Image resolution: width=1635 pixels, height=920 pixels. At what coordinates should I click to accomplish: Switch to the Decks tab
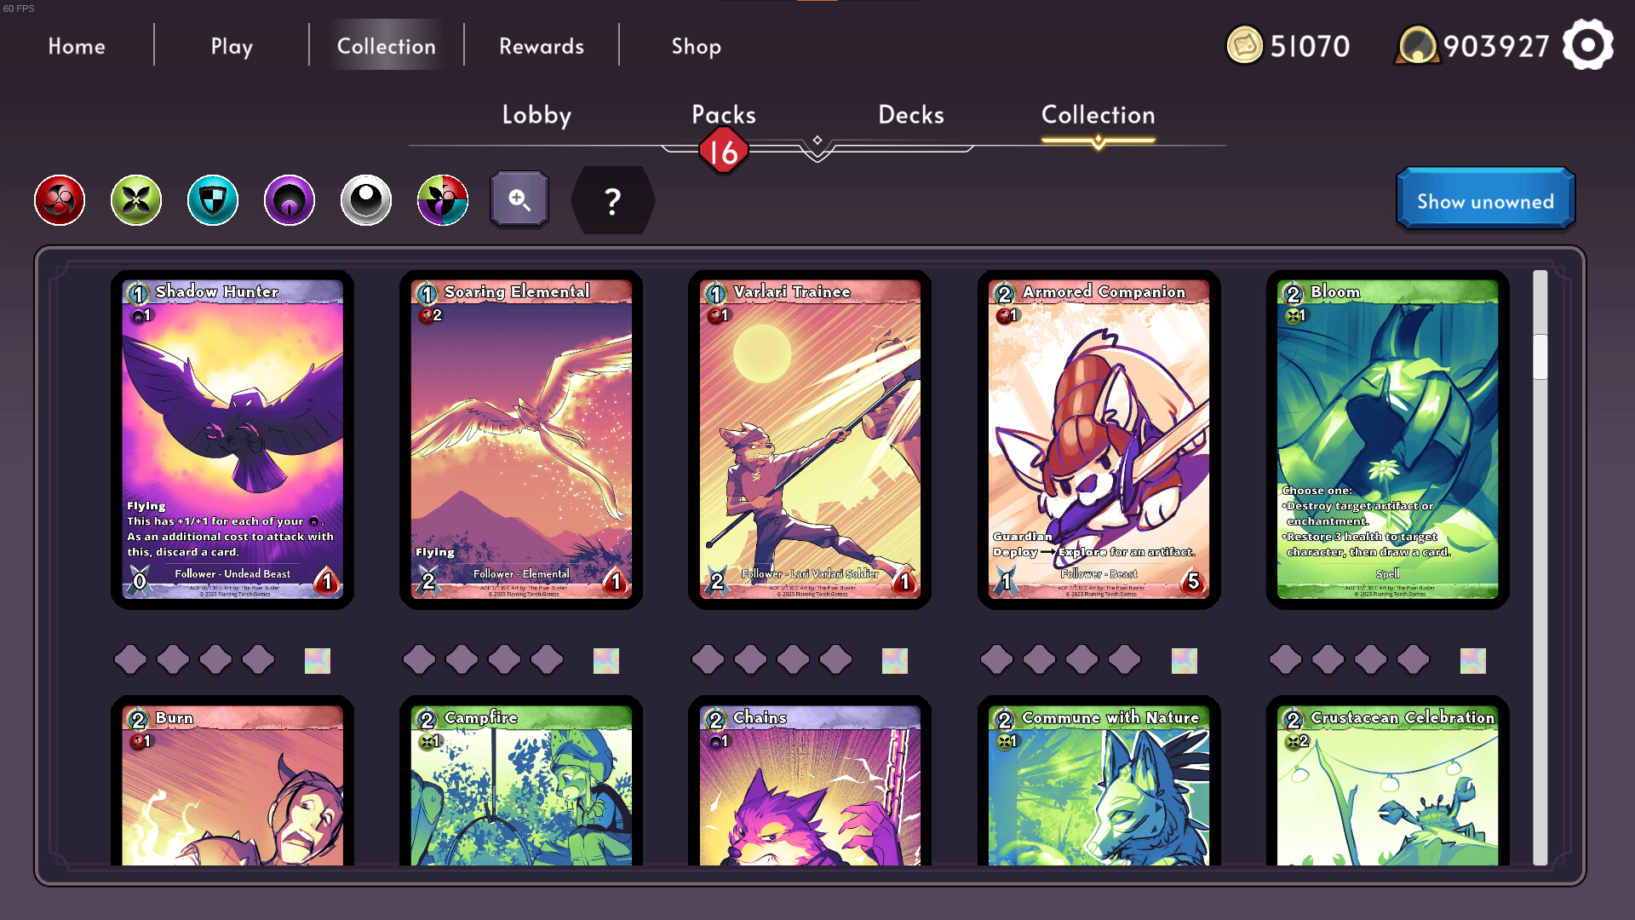click(x=910, y=115)
